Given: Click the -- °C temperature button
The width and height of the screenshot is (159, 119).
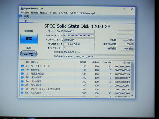Looking at the screenshot, I should click(29, 54).
